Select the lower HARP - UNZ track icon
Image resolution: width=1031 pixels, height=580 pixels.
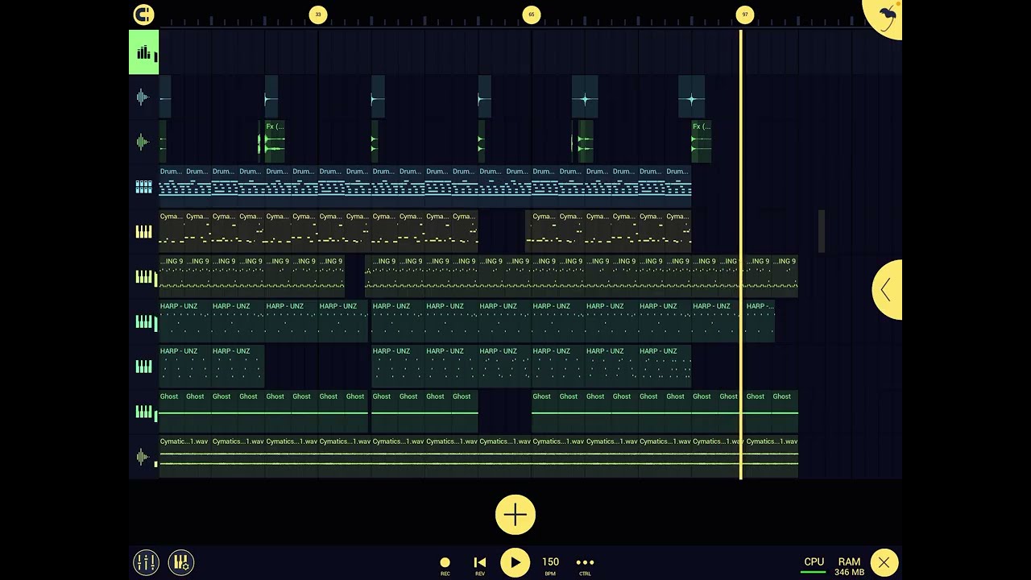point(143,367)
